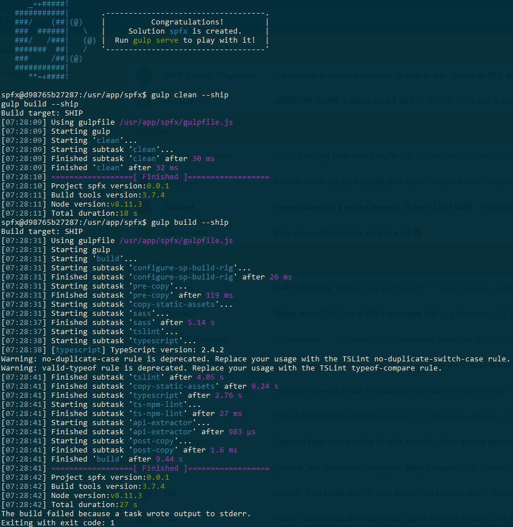Click 'api-extractor after 983 μs' line

click(129, 432)
